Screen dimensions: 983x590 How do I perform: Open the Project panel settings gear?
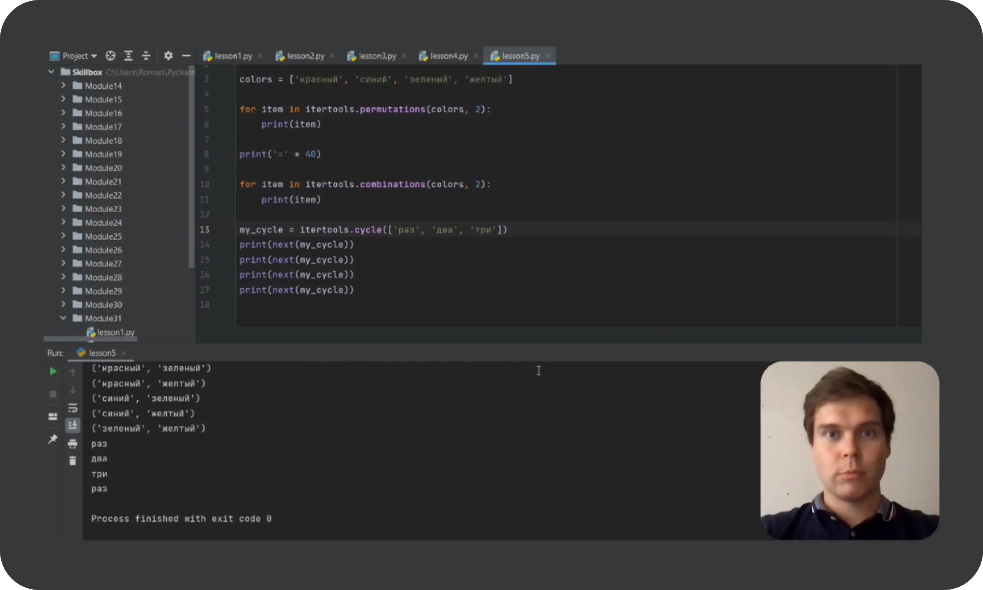click(x=168, y=56)
